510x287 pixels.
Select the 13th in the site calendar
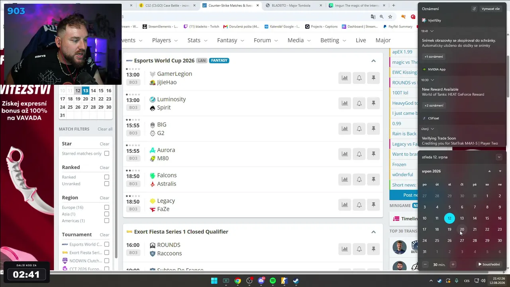click(85, 91)
